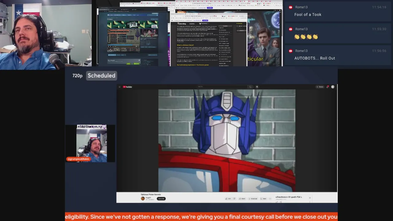Click the YouTube search magnifier button
This screenshot has width=393, height=221.
pos(250,87)
